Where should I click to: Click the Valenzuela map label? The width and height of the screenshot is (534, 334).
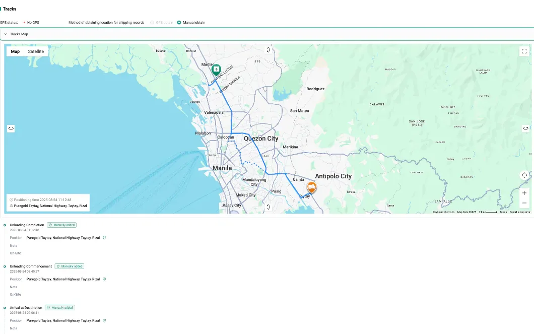coord(214,112)
